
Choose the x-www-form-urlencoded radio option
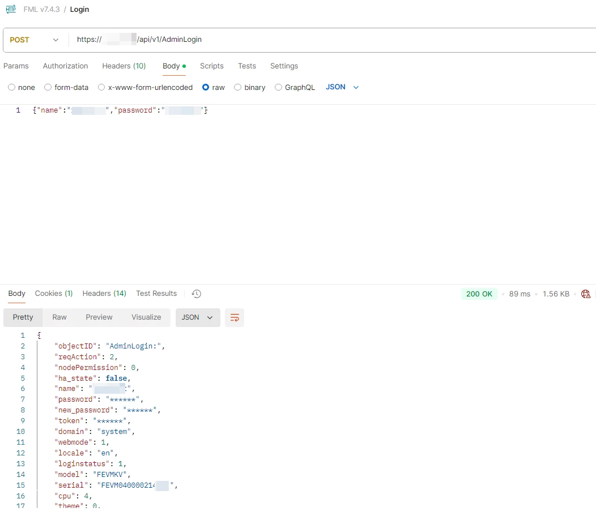(x=101, y=87)
